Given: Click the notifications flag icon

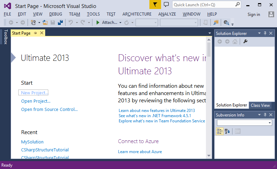Looking at the screenshot, I should (155, 4).
